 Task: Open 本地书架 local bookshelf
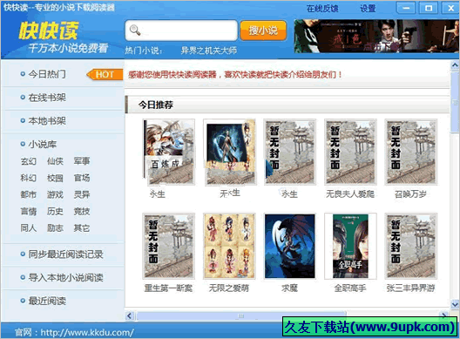pos(47,120)
